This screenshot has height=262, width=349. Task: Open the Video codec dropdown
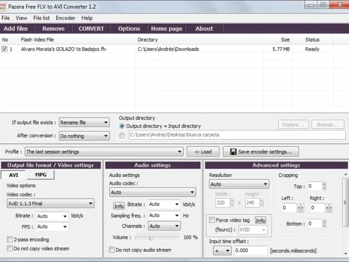point(51,203)
